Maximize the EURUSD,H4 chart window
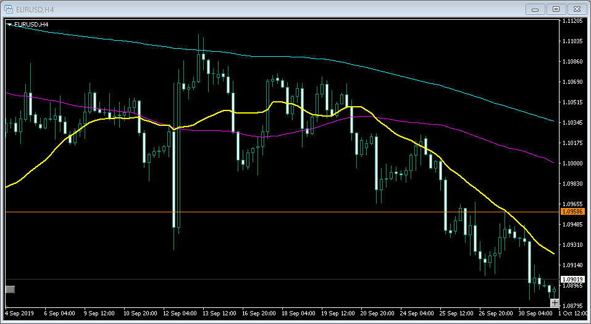The height and width of the screenshot is (324, 591). pos(556,9)
